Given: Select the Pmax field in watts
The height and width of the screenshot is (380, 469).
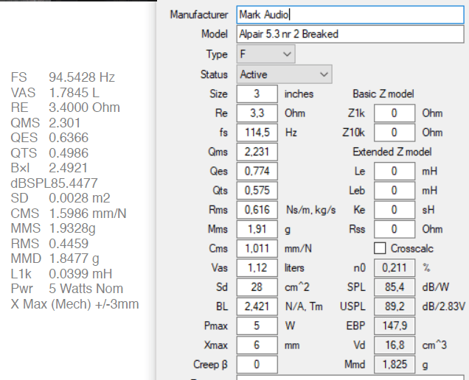Looking at the screenshot, I should (257, 326).
